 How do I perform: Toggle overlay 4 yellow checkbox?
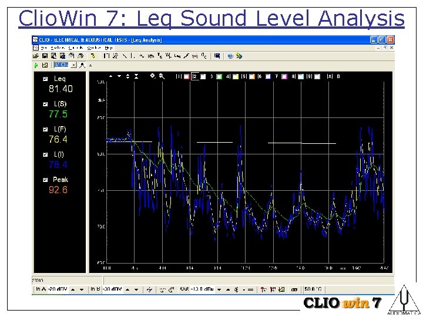point(236,76)
